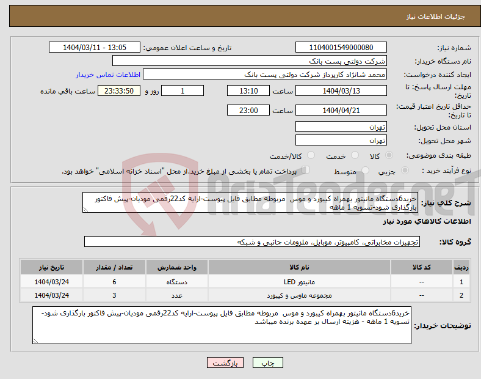481x379 pixels.
Task: Click the buyer organization name field
Action: click(250, 61)
